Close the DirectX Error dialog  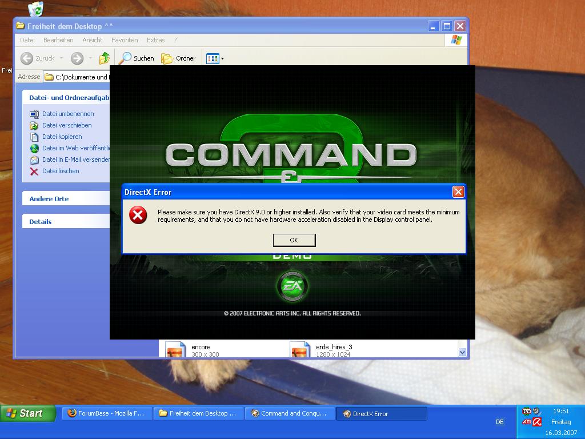(x=458, y=192)
